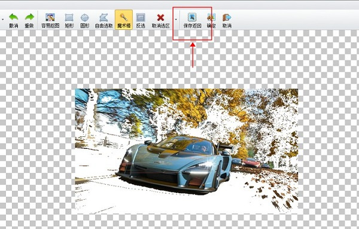Open the small dropdown arrow before 撤消
Image resolution: width=359 pixels, height=229 pixels.
click(3, 20)
